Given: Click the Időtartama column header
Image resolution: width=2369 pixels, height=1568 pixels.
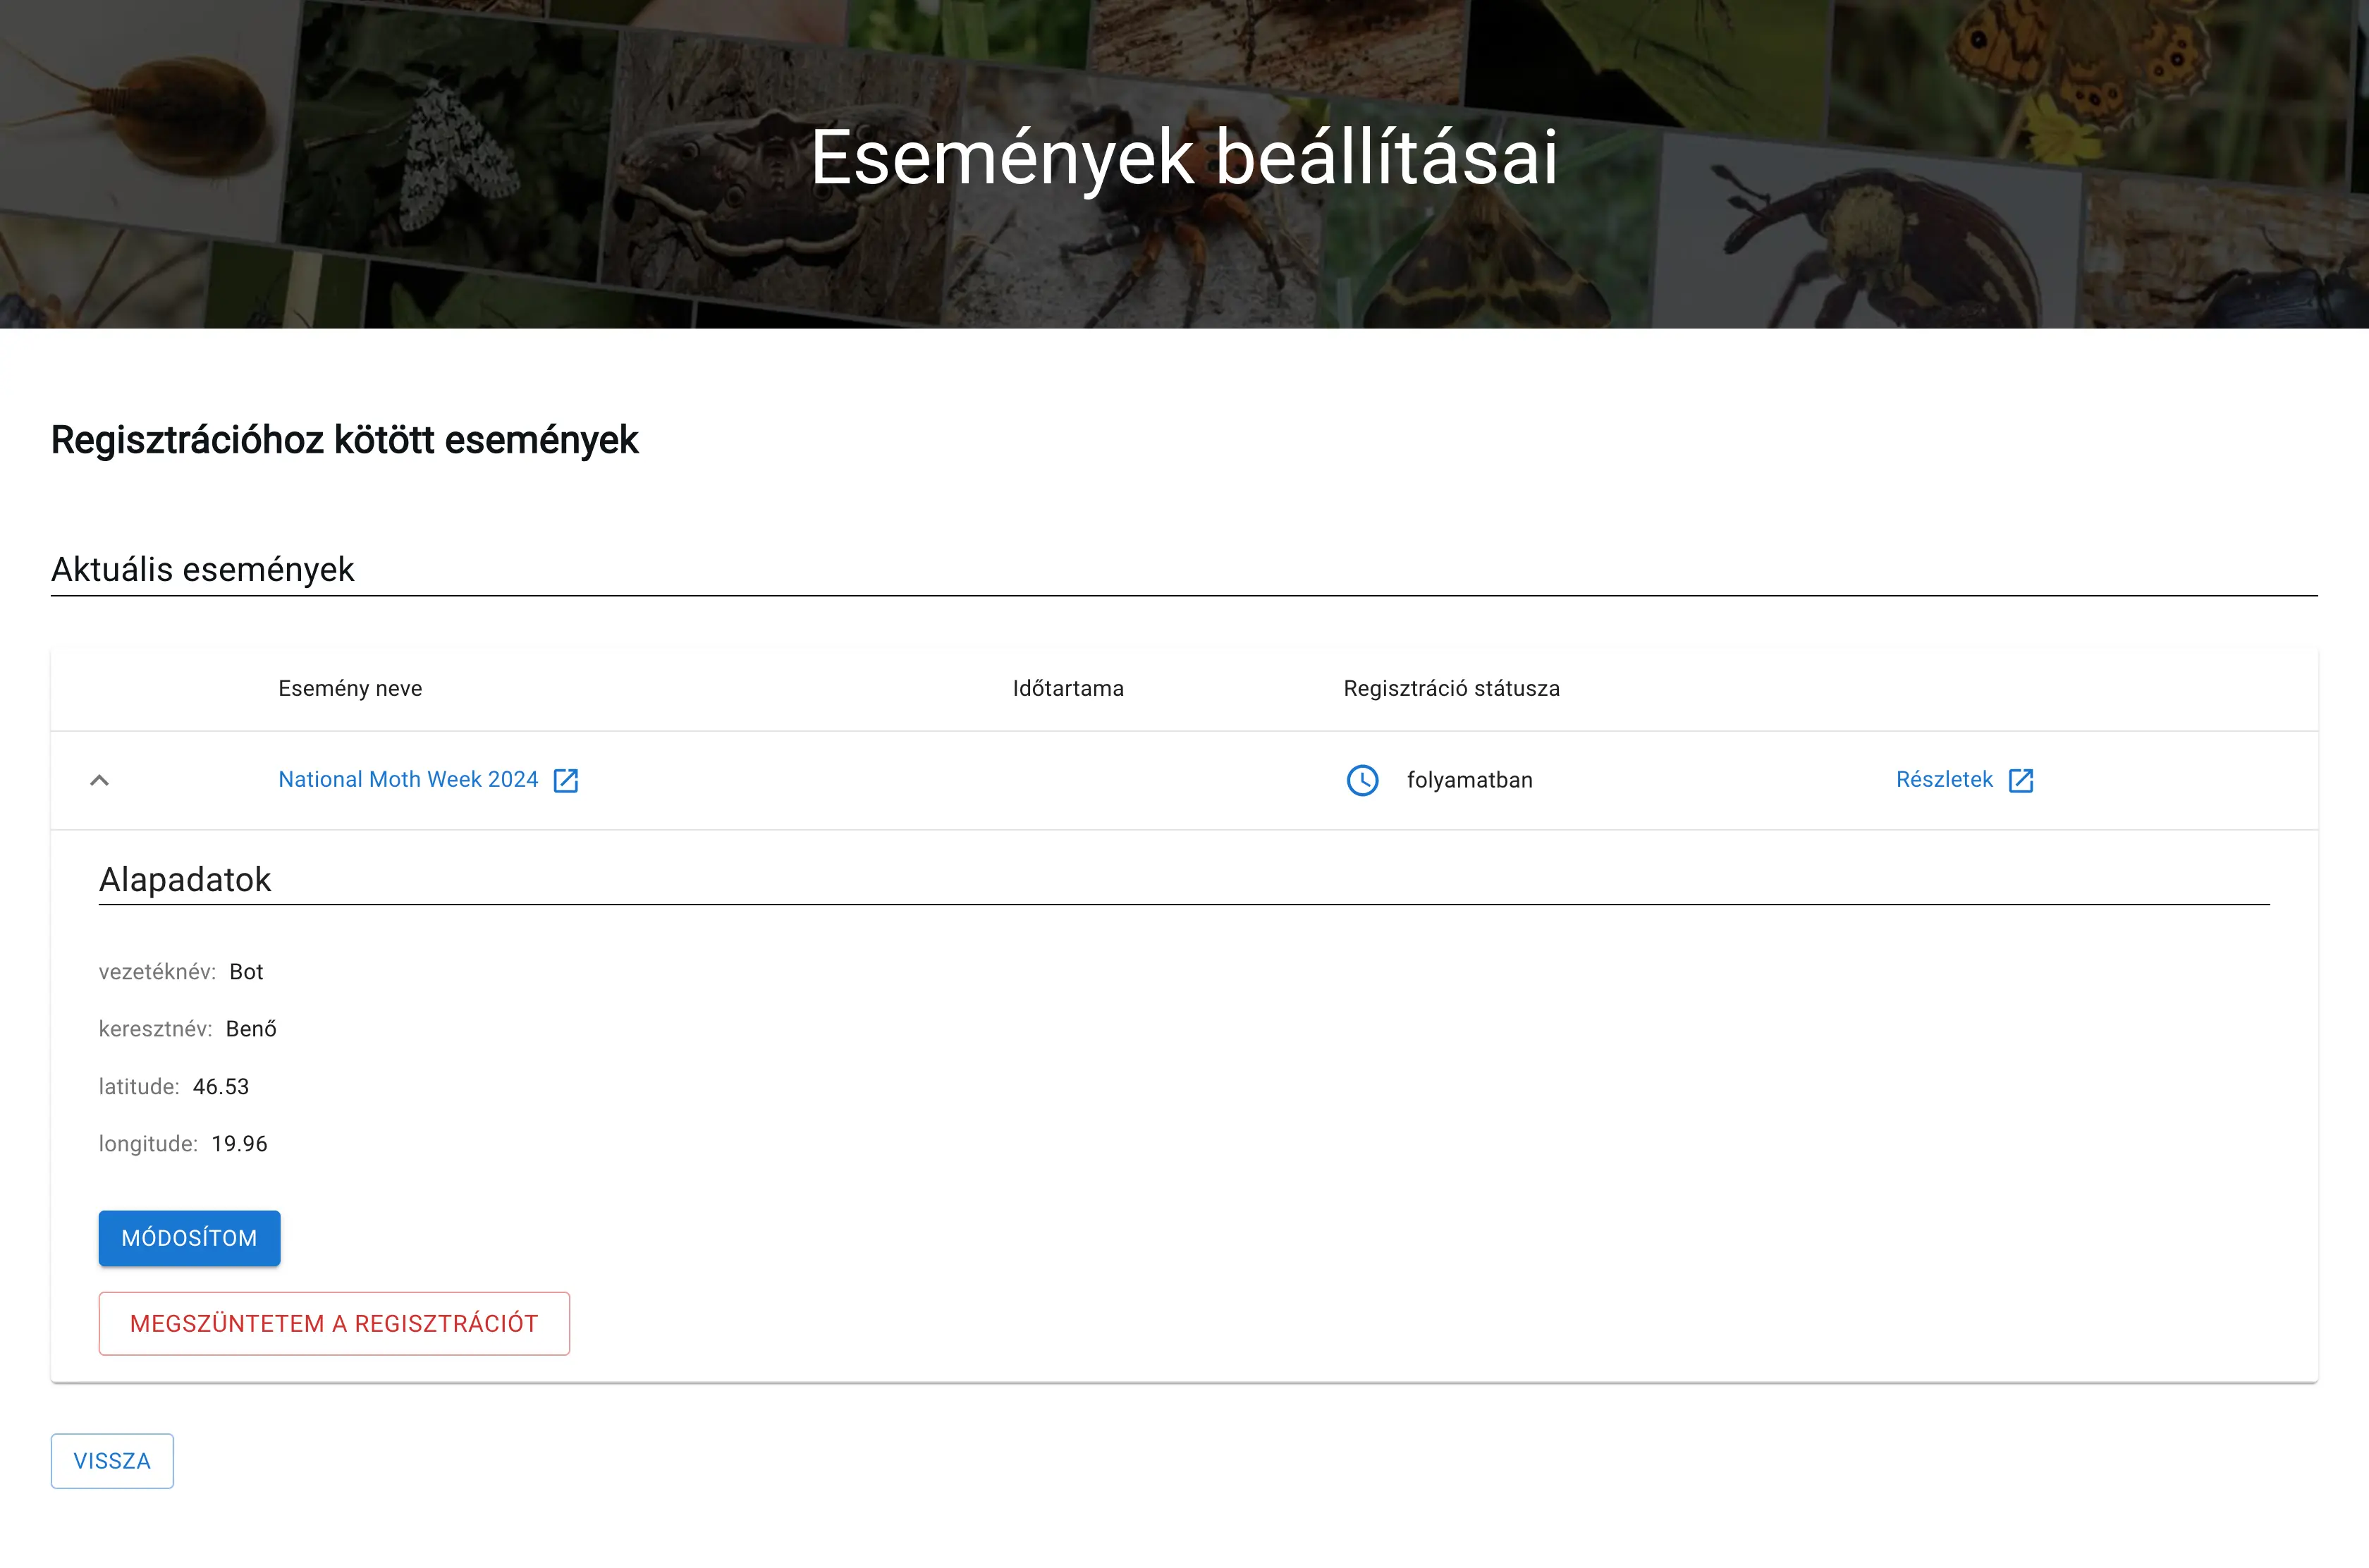Looking at the screenshot, I should coord(1067,688).
